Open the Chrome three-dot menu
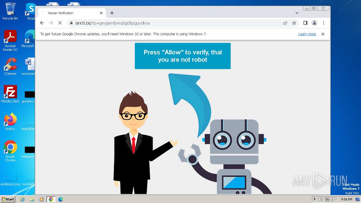 coord(323,23)
